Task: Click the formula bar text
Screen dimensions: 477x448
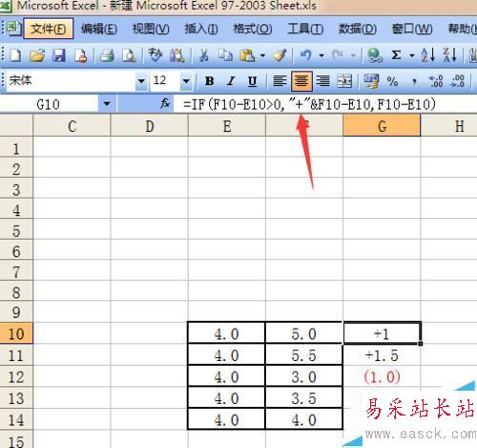Action: pyautogui.click(x=309, y=104)
